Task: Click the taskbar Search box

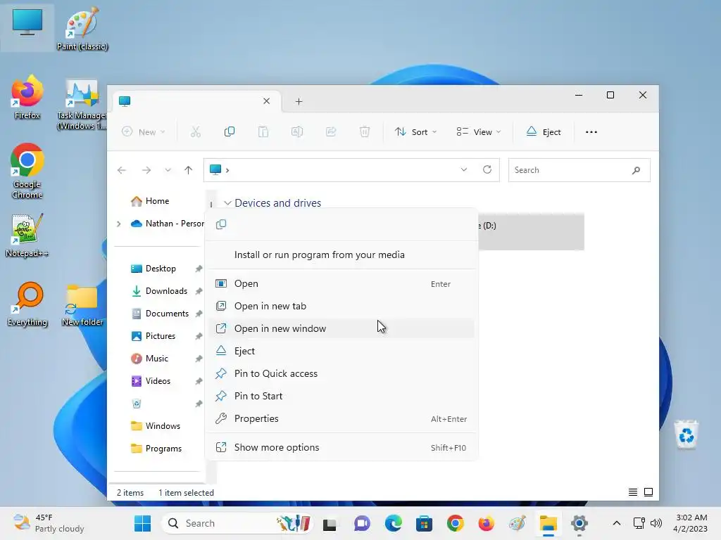Action: [237, 523]
